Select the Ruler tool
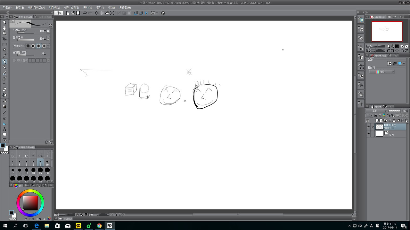This screenshot has width=410, height=230. pos(4,123)
